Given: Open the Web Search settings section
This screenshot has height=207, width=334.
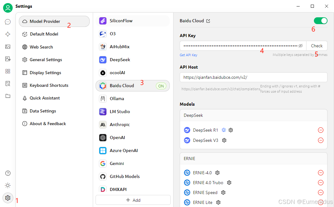Looking at the screenshot, I should [x=54, y=47].
